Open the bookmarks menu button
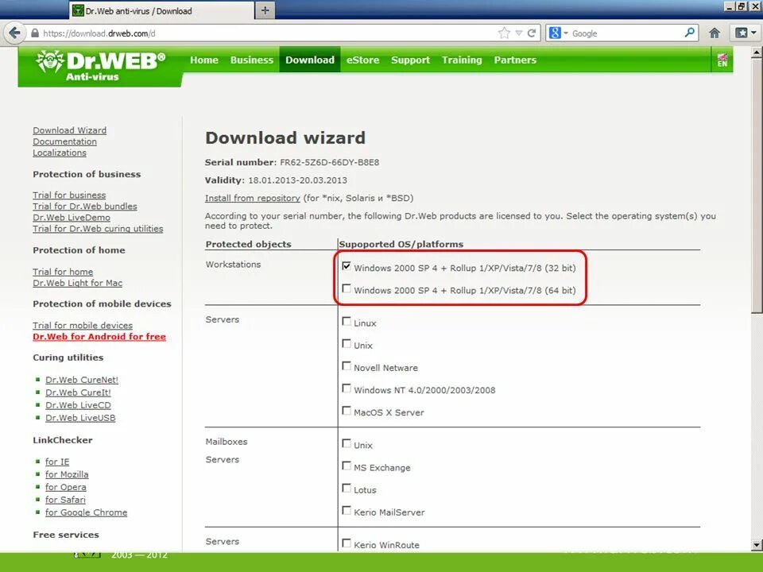The height and width of the screenshot is (572, 763). (746, 33)
